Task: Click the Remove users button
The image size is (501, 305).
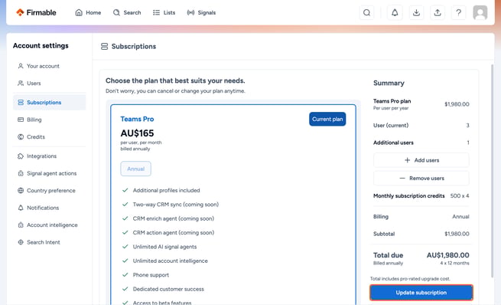Action: [421, 179]
